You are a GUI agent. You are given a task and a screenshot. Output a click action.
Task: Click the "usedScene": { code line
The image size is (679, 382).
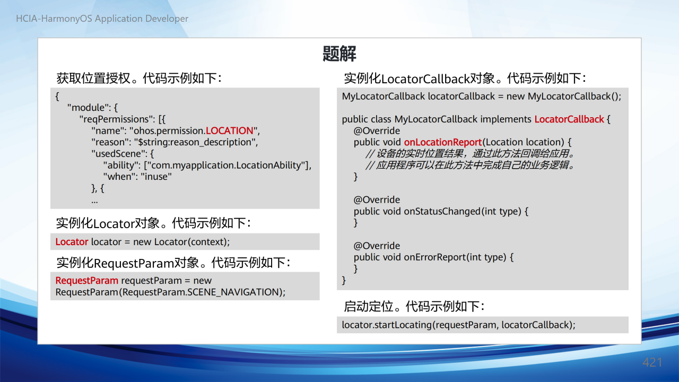pos(123,154)
